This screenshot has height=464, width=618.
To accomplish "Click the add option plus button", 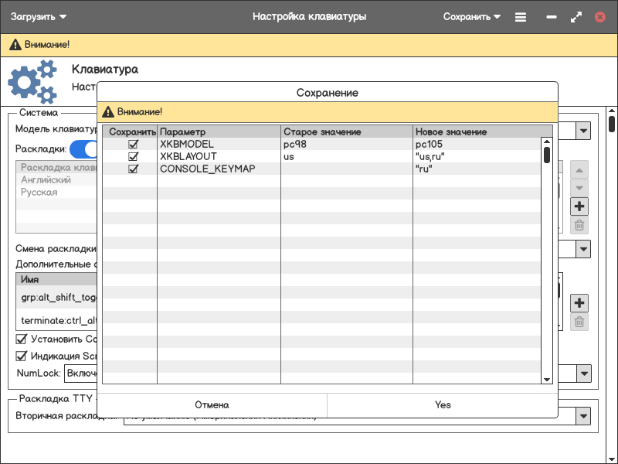I will [579, 303].
